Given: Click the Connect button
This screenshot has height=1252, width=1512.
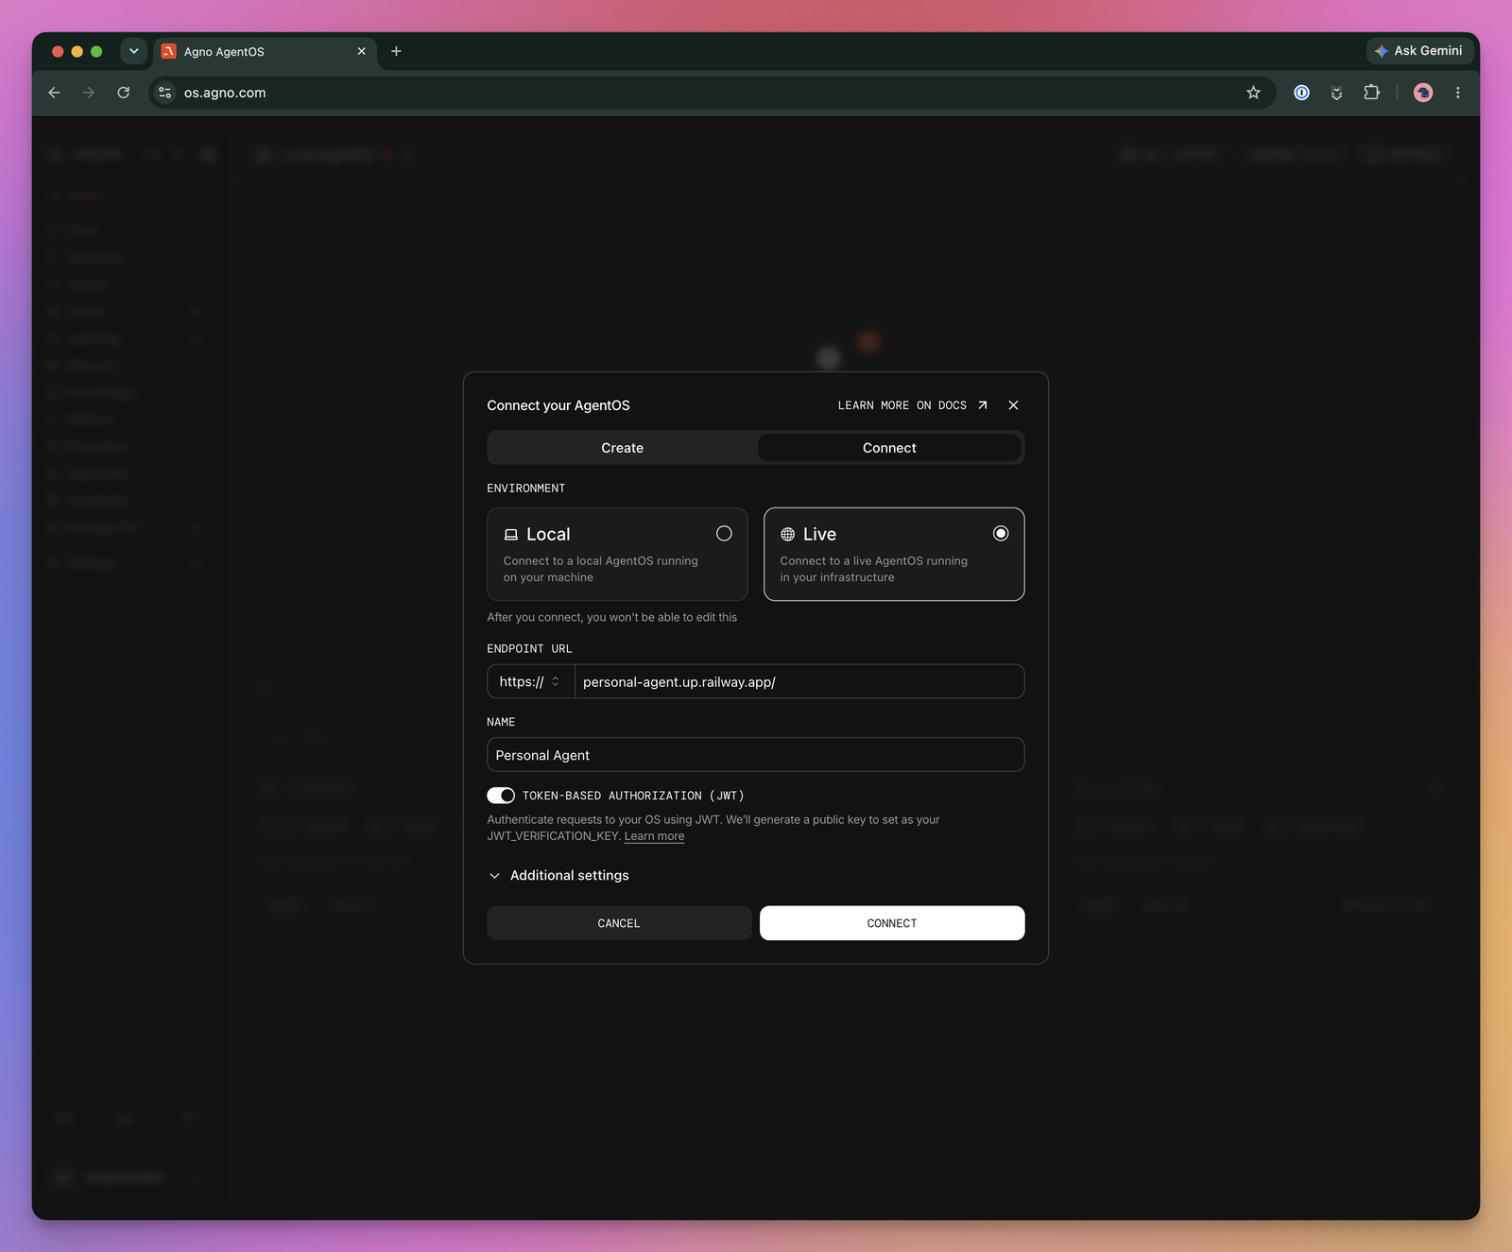Looking at the screenshot, I should (x=892, y=923).
